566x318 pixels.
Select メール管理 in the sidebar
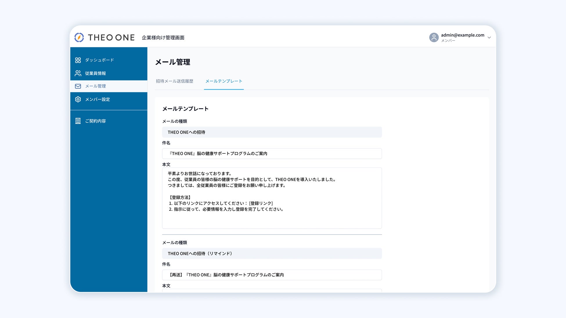point(109,86)
